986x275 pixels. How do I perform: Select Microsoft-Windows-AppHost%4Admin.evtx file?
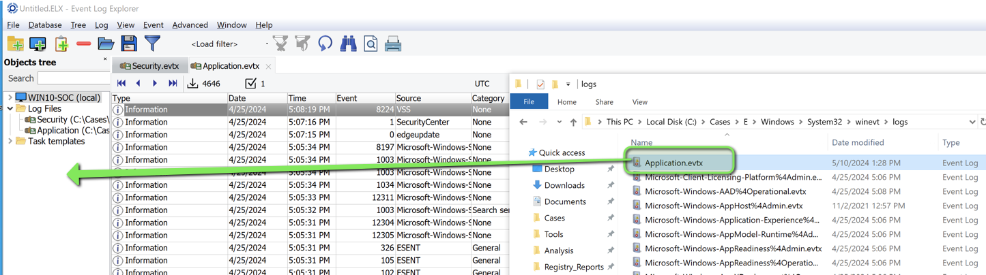[x=723, y=206]
